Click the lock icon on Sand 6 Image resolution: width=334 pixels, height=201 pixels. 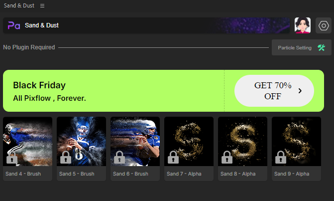[x=119, y=158]
